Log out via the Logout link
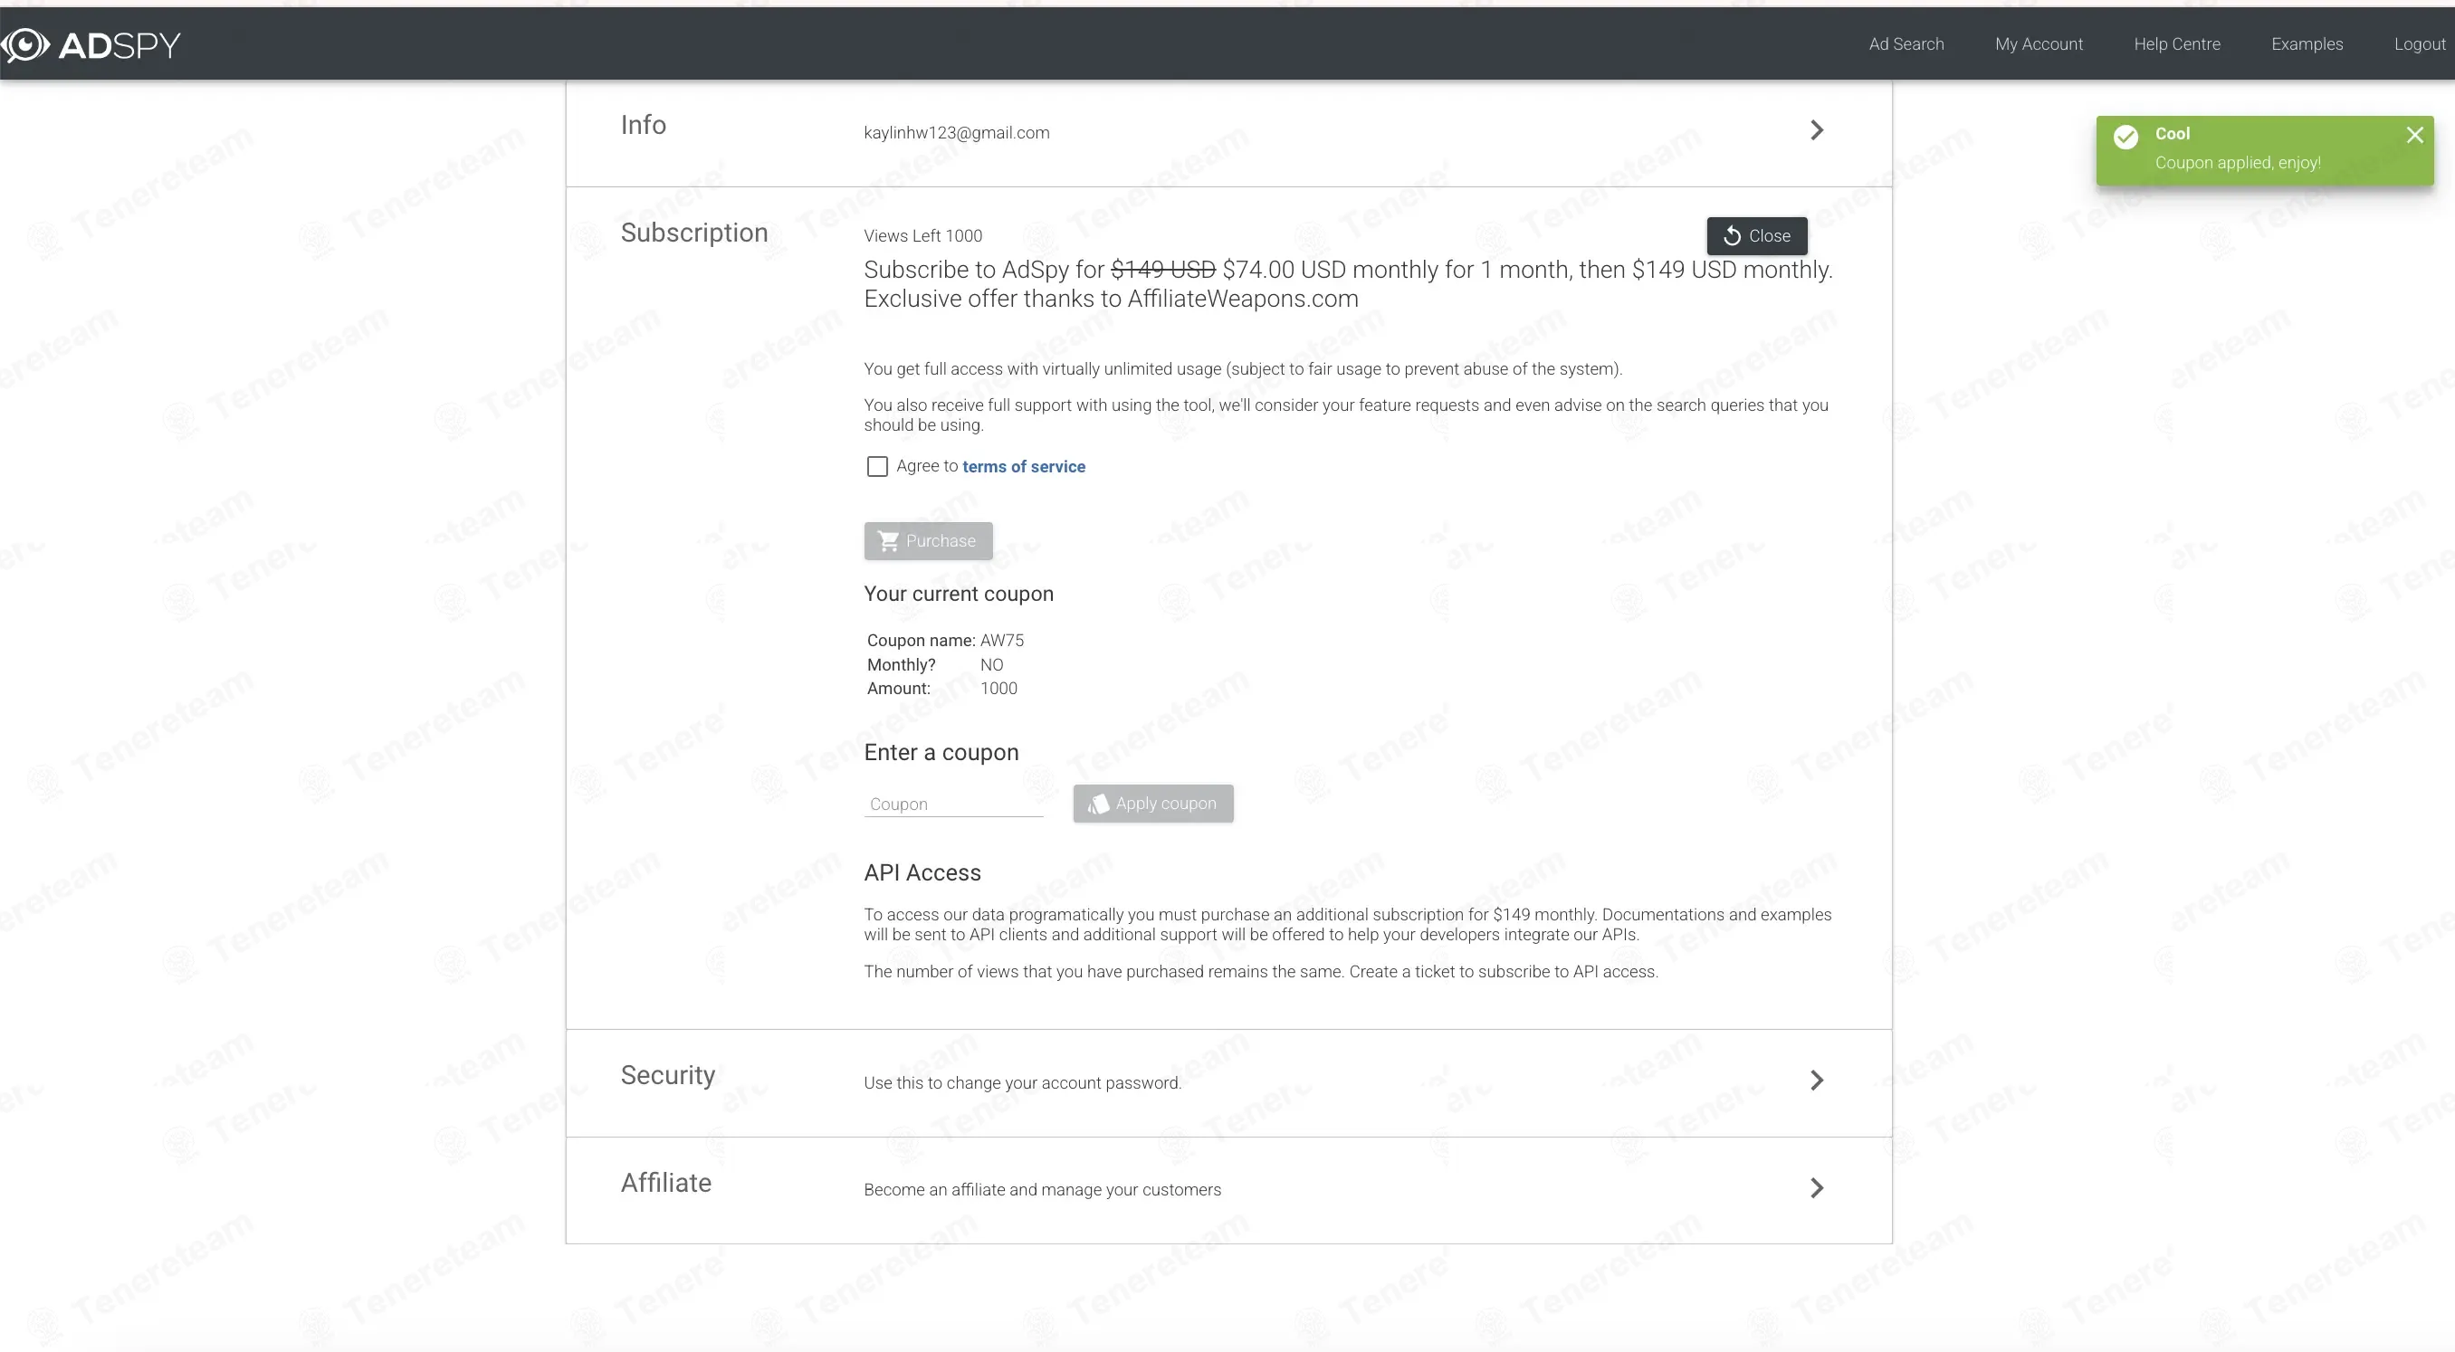Viewport: 2455px width, 1352px height. click(2420, 43)
